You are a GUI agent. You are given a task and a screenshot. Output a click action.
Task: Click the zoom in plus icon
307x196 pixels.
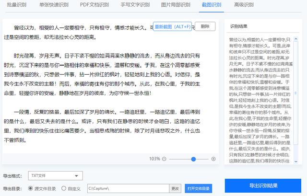pos(213,159)
